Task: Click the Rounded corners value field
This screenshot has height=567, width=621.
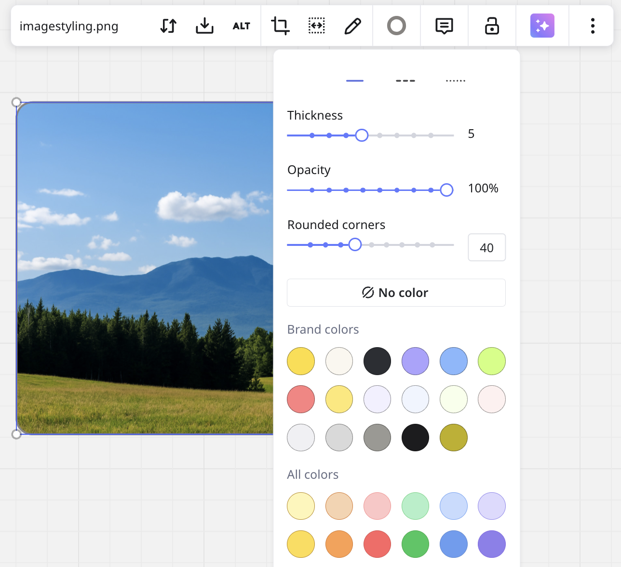Action: (486, 248)
